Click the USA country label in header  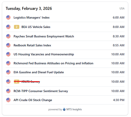122,8
